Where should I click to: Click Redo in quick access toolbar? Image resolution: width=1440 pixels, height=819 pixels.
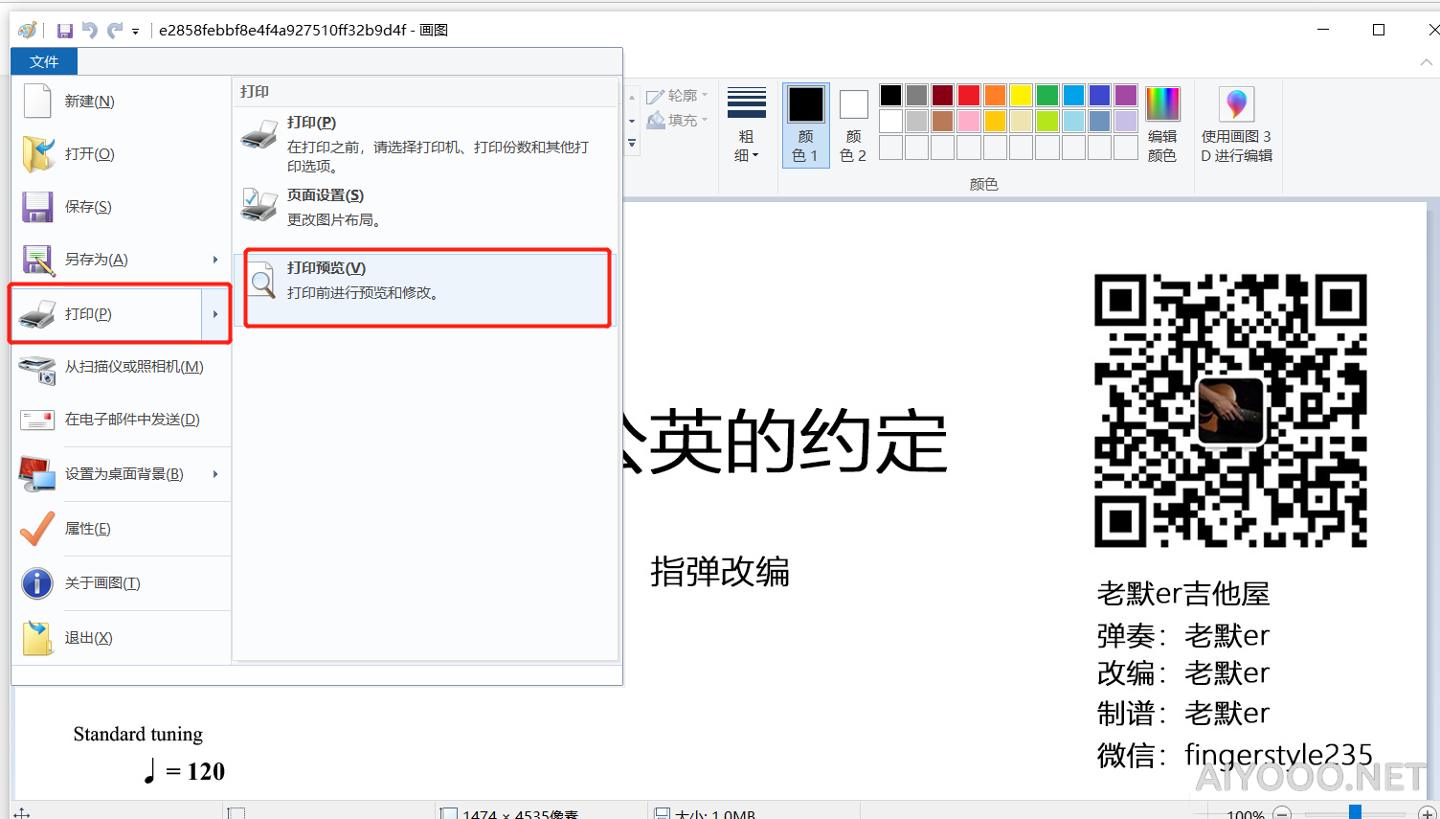point(114,31)
